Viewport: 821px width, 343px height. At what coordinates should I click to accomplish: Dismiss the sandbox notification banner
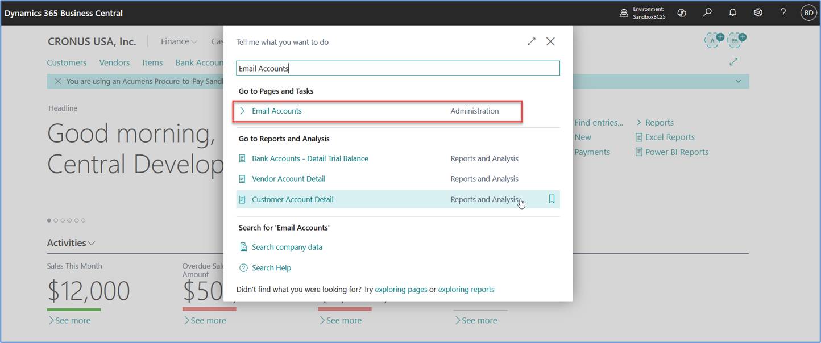pyautogui.click(x=57, y=81)
